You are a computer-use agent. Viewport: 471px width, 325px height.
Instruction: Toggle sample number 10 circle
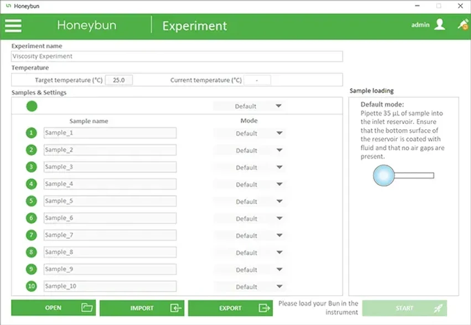coord(32,286)
